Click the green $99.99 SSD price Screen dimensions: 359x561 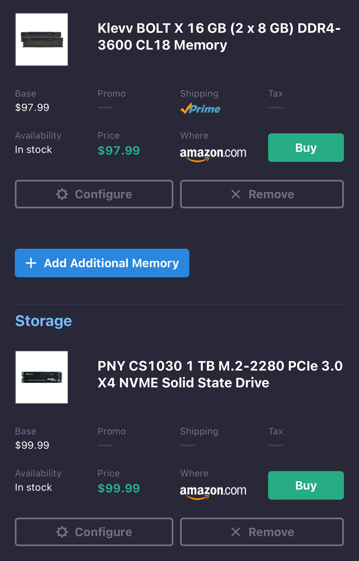click(119, 488)
